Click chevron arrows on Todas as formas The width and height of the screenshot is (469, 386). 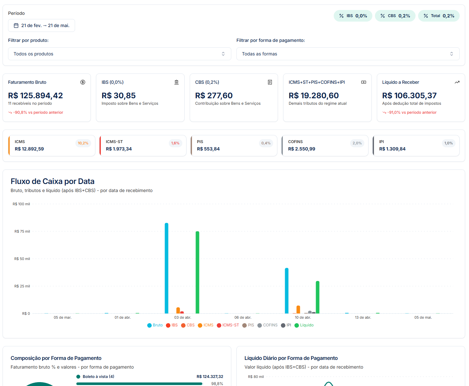[452, 54]
